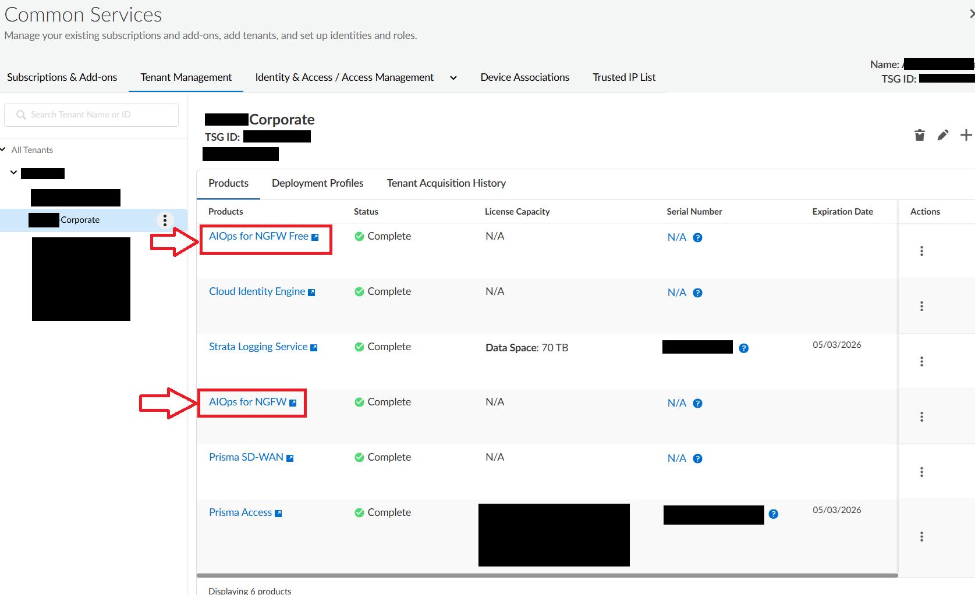975x595 pixels.
Task: Open actions menu for AIOps for NGFW row
Action: (x=921, y=416)
